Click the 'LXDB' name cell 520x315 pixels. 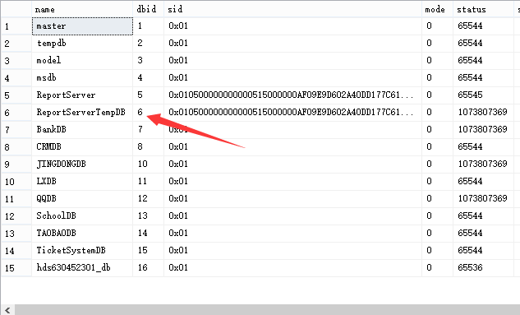(82, 181)
